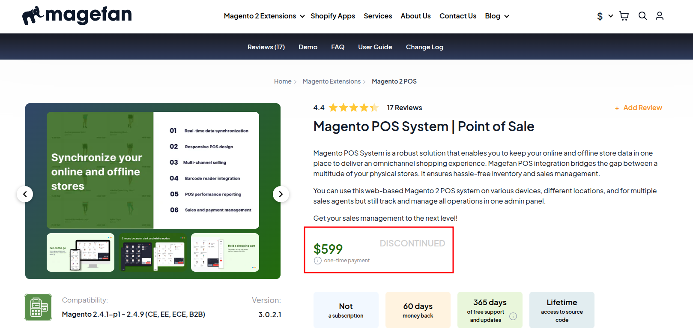Go to Shopify Apps
This screenshot has width=693, height=333.
tap(333, 16)
